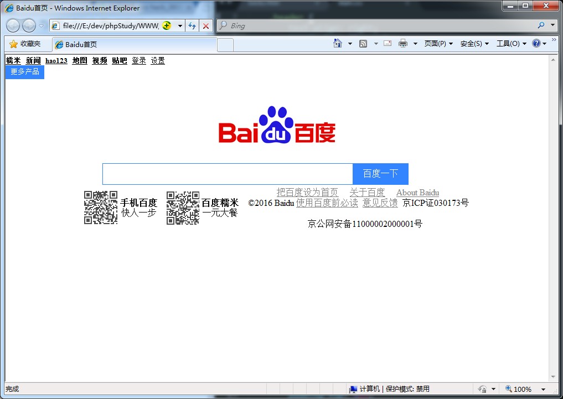The height and width of the screenshot is (399, 563).
Task: Click the 京ICP证030173号 text
Action: (436, 203)
